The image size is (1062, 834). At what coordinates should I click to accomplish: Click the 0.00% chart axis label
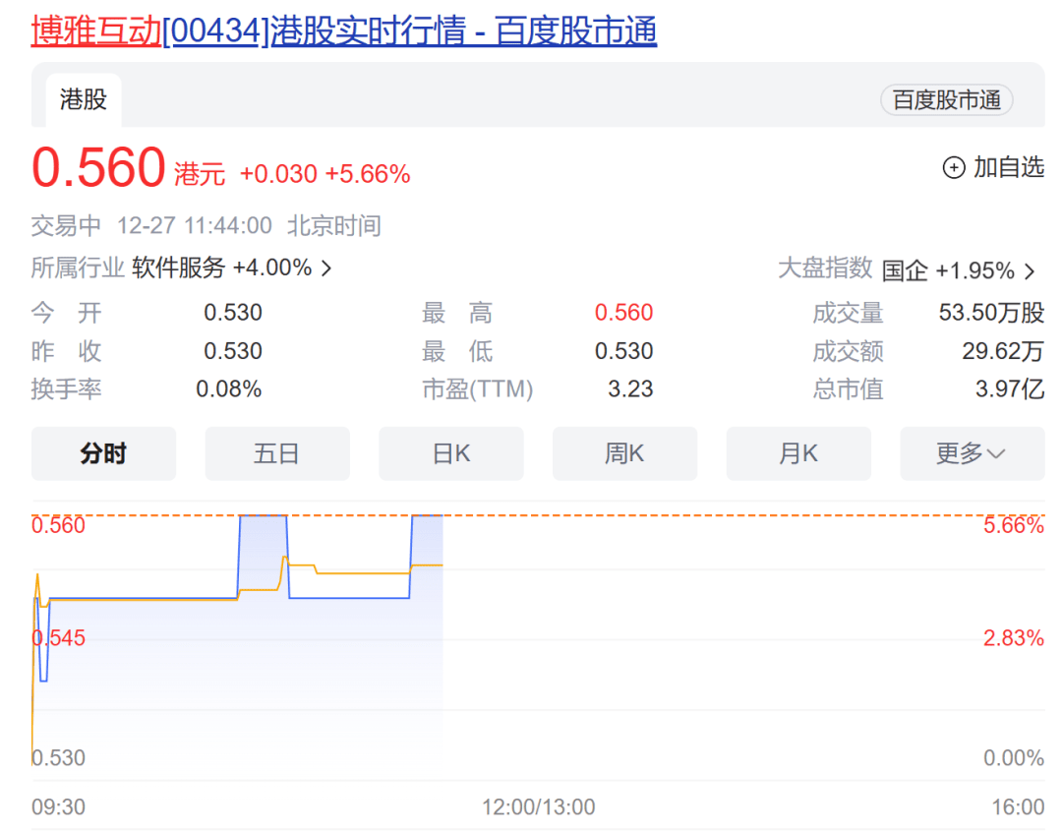(x=1014, y=757)
